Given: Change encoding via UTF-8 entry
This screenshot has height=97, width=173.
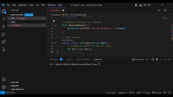Looking at the screenshot, I should pyautogui.click(x=132, y=93).
